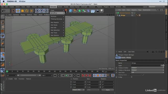Screen dimensions: 168x94
Task: Click the timeline preview range slider
Action: pos(29,75)
